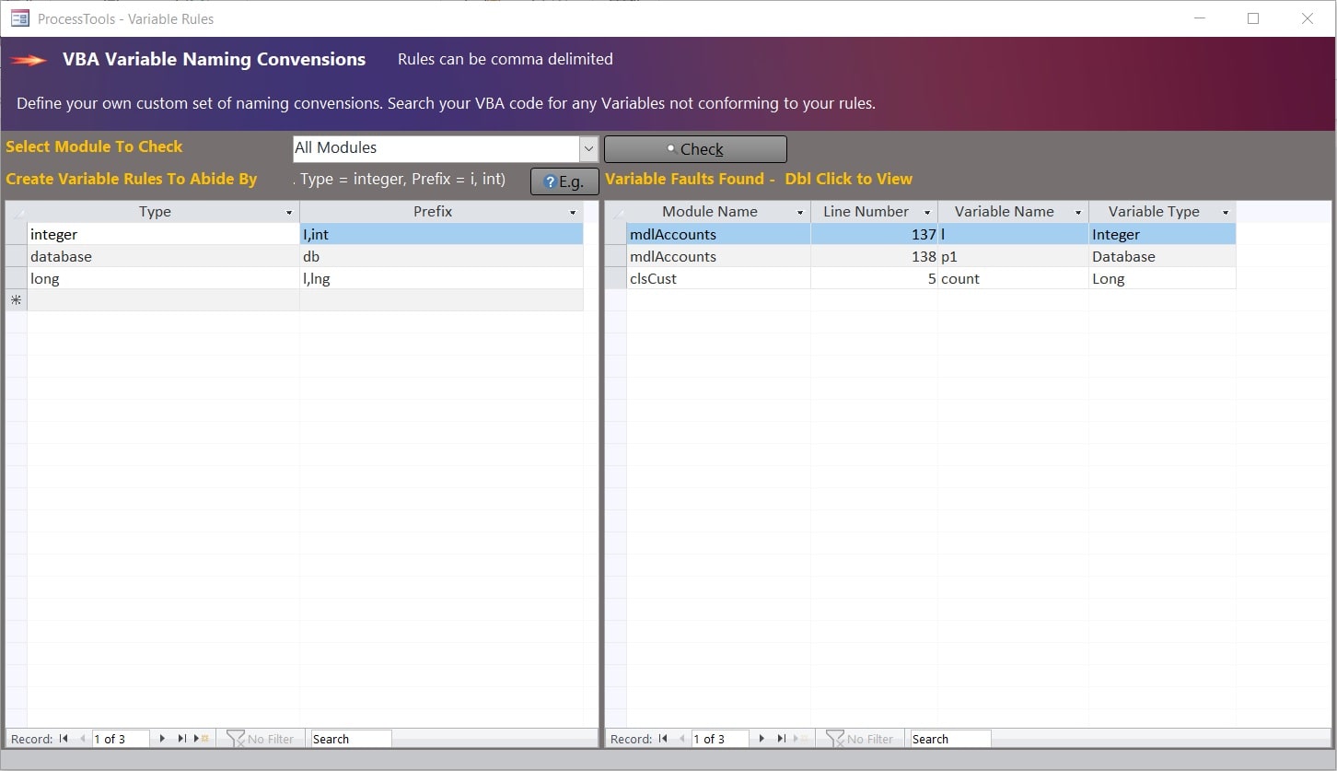Click the Search box under the faults pane
This screenshot has width=1337, height=771.
pos(948,738)
